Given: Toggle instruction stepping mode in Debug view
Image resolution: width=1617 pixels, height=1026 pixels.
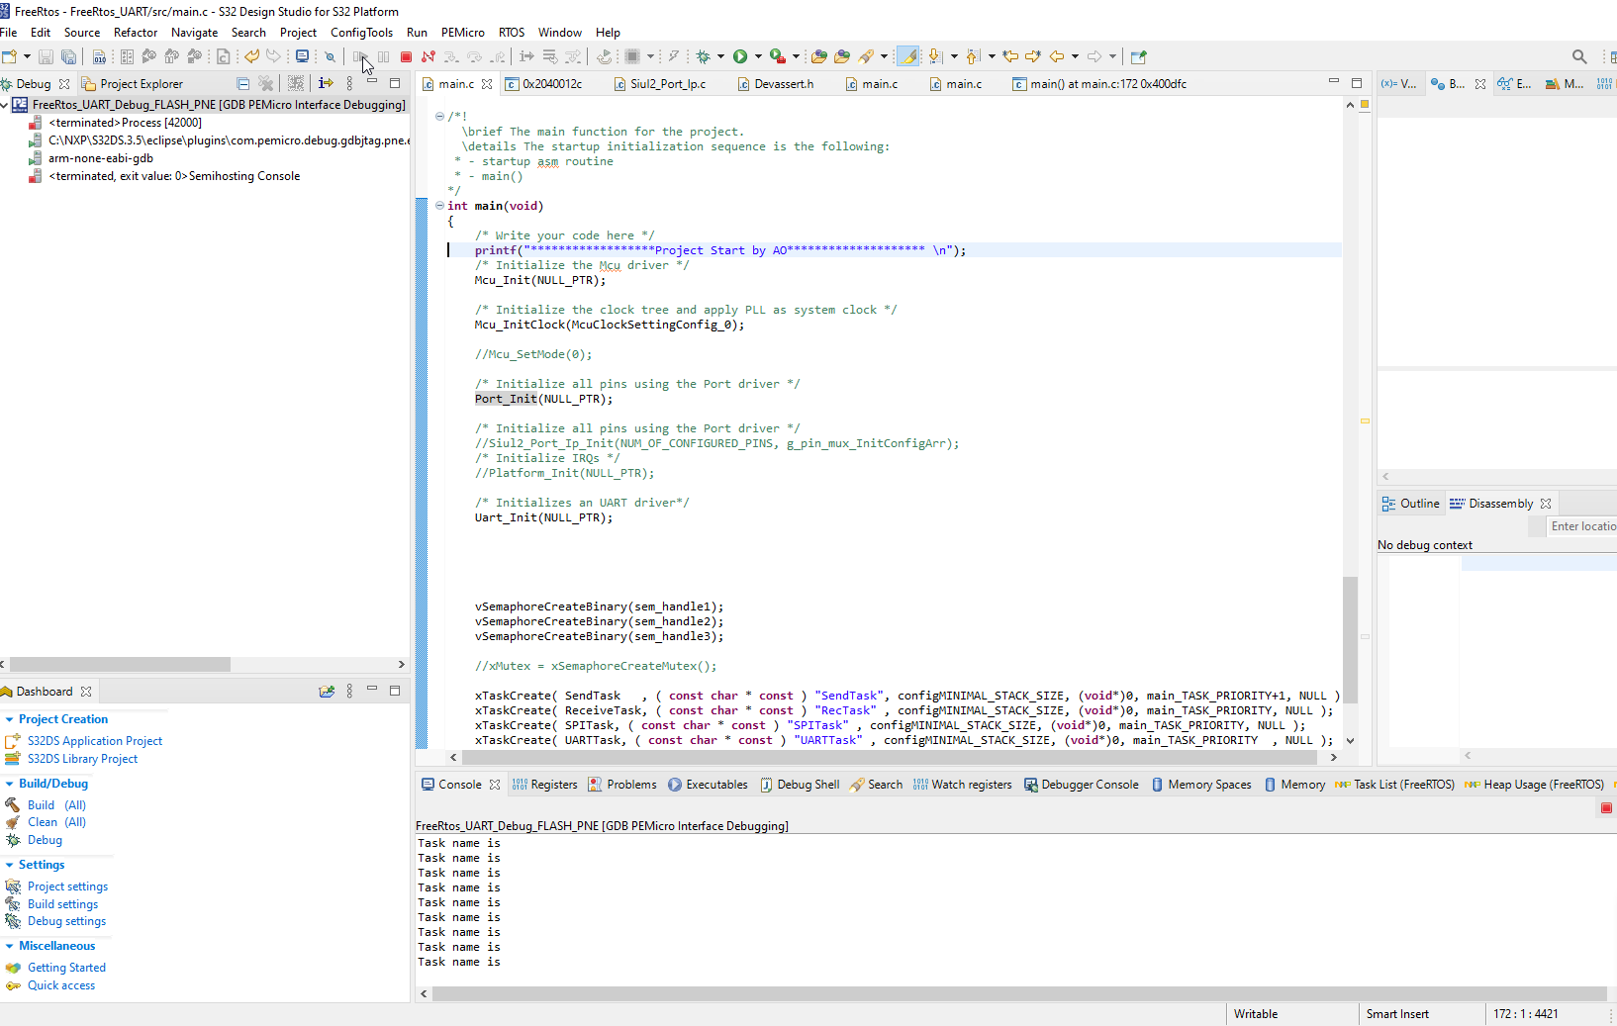Looking at the screenshot, I should click(327, 83).
